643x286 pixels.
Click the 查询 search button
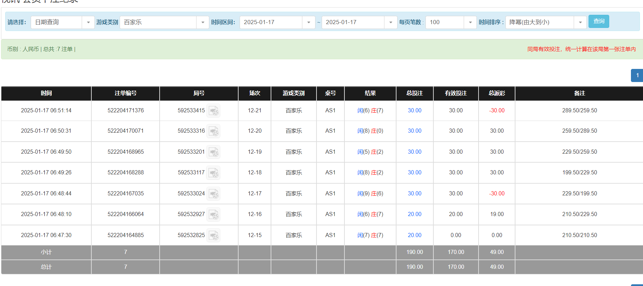coord(599,21)
